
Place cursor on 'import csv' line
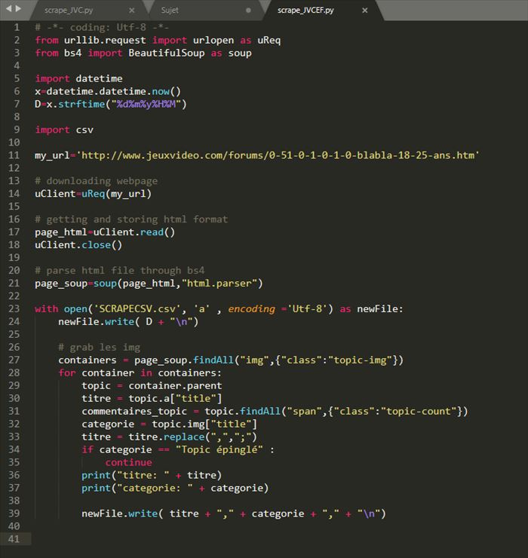[64, 130]
